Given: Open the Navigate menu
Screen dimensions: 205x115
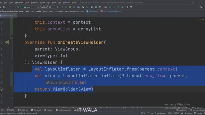Looking at the screenshot, I should (x=19, y=3).
